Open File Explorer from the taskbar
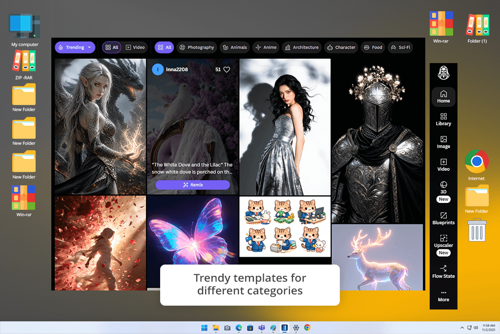Screen dimensions: 500x334 (215, 328)
